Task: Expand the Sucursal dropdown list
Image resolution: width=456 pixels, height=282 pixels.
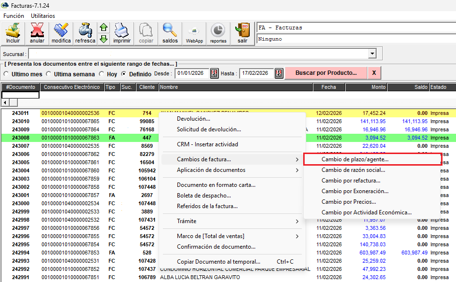Action: pos(372,54)
